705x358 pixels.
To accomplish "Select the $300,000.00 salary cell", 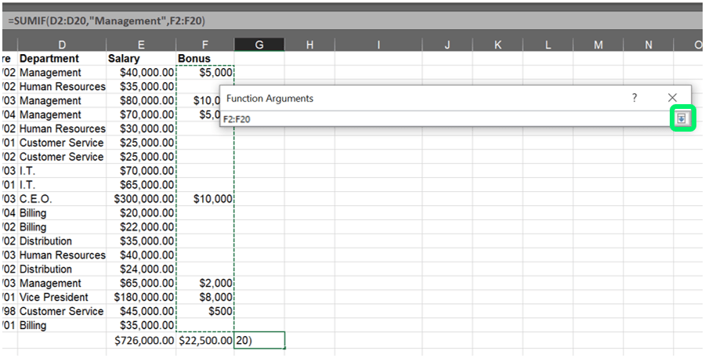I will [141, 199].
